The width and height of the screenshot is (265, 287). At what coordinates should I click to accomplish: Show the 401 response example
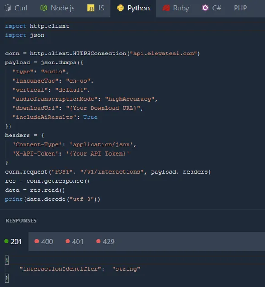pos(74,242)
